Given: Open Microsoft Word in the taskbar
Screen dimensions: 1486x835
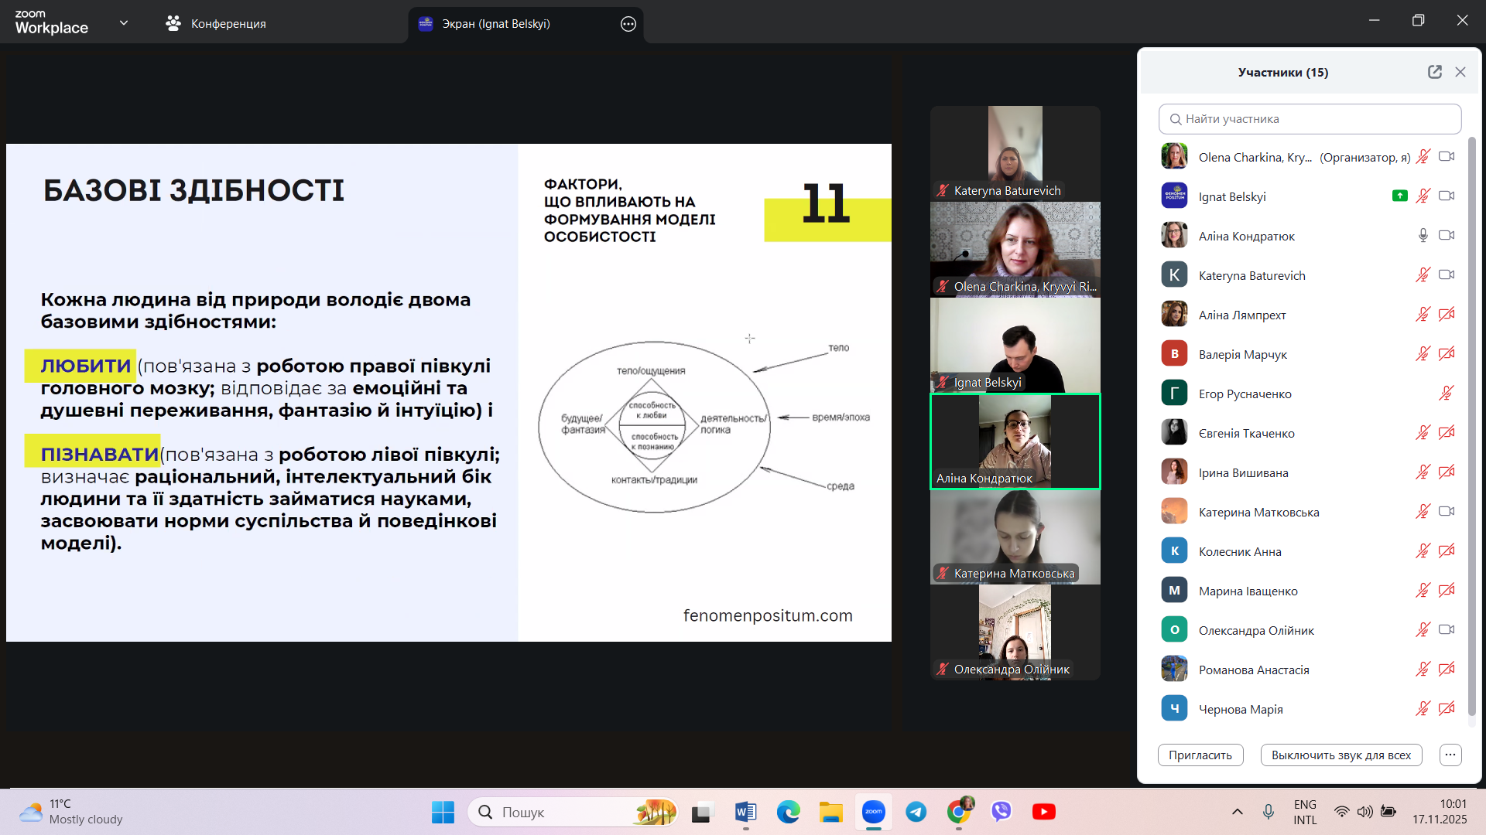Looking at the screenshot, I should (745, 812).
